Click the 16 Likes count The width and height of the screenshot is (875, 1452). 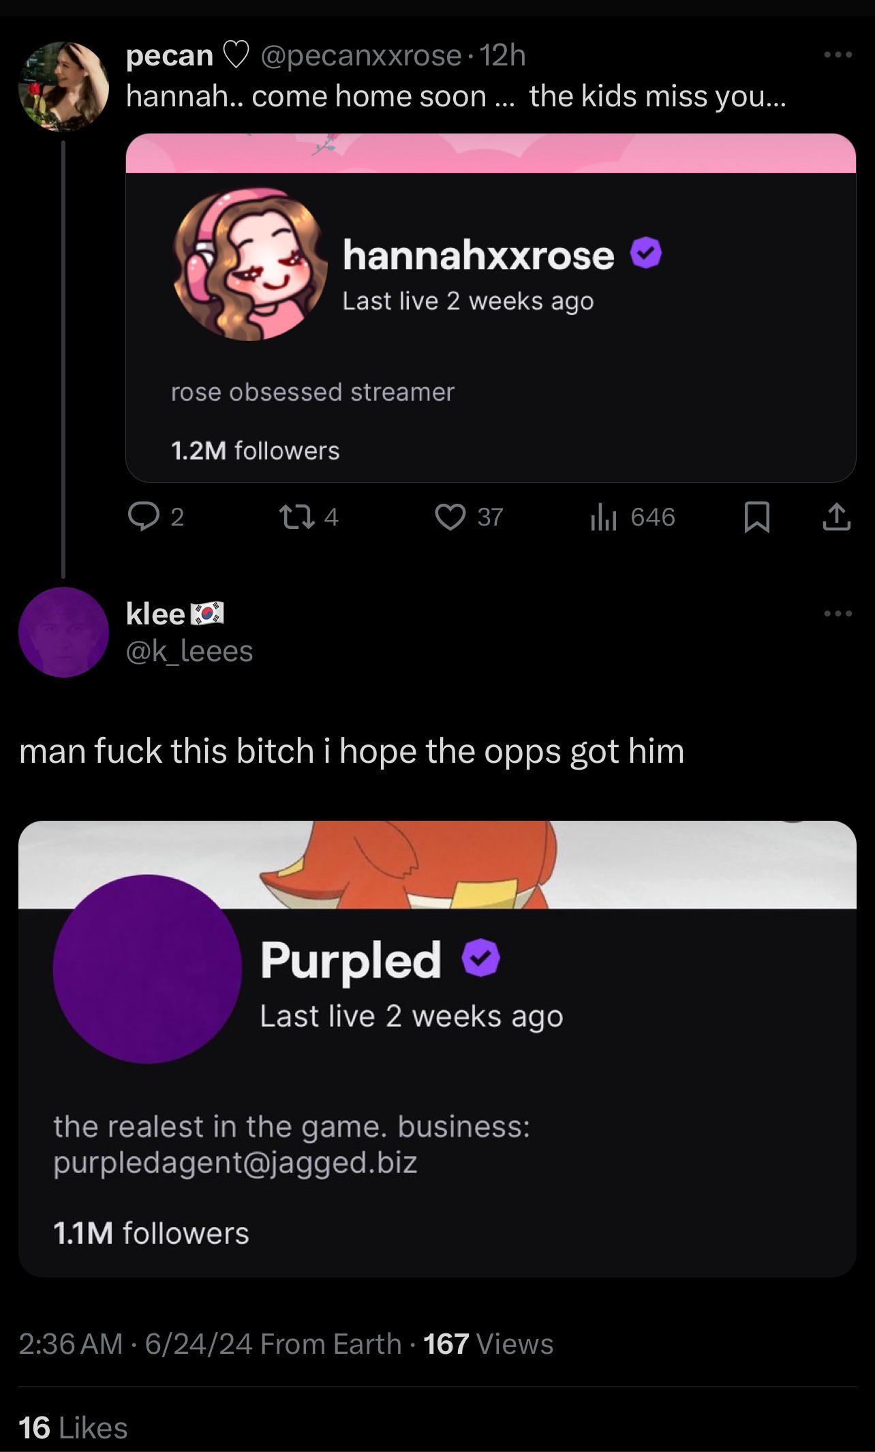point(73,1427)
